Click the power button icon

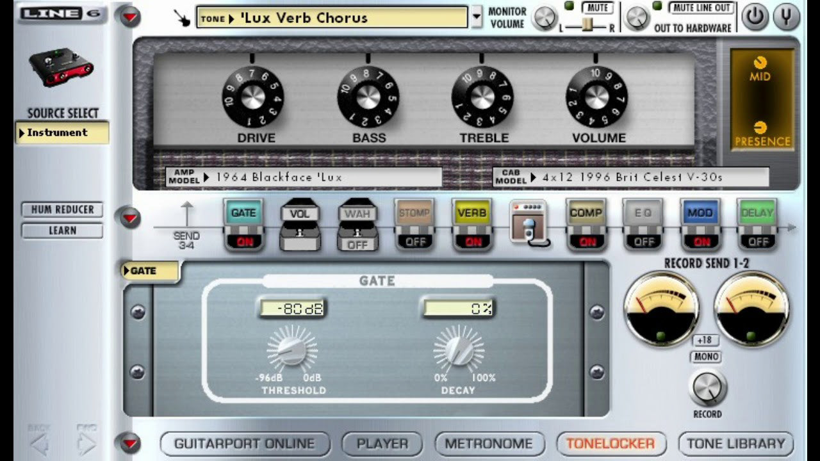tap(755, 17)
